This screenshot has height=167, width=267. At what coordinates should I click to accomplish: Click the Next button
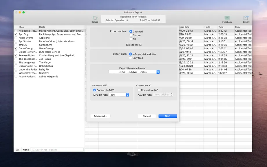click(168, 116)
